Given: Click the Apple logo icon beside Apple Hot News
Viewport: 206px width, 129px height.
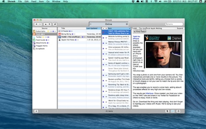Looking at the screenshot, I should (59, 40).
